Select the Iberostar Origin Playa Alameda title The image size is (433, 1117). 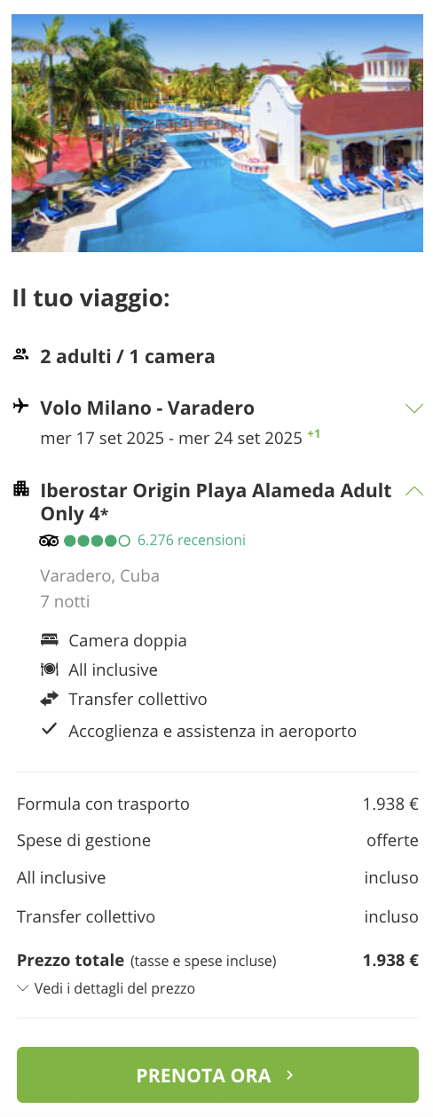(x=216, y=502)
